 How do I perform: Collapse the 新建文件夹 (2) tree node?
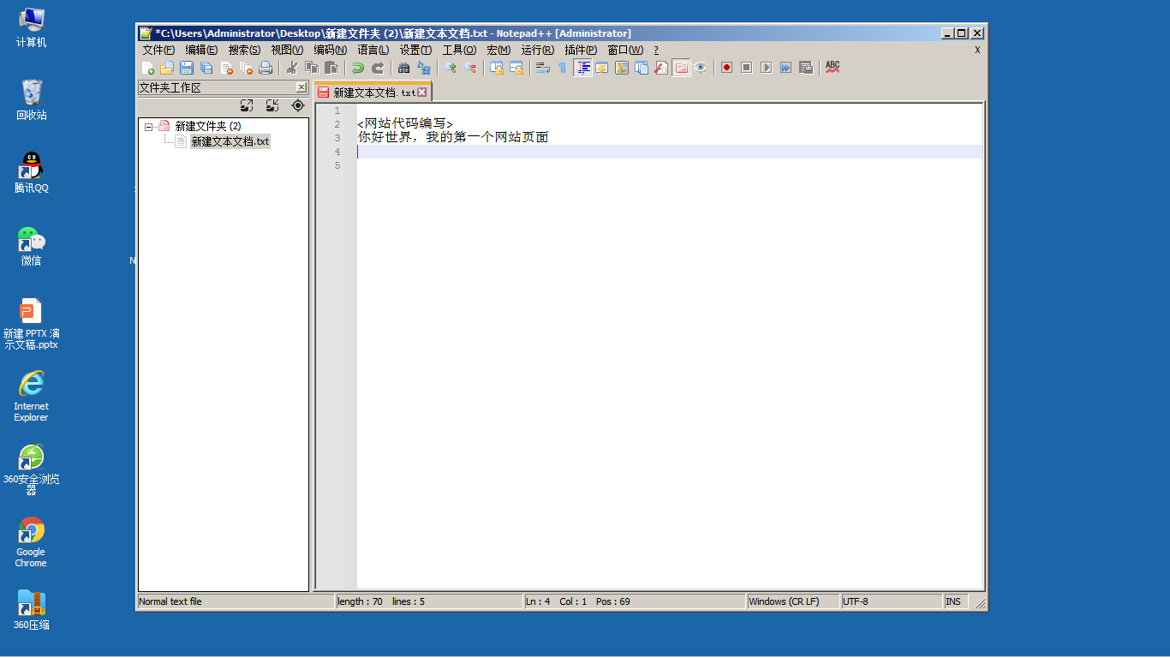click(148, 126)
